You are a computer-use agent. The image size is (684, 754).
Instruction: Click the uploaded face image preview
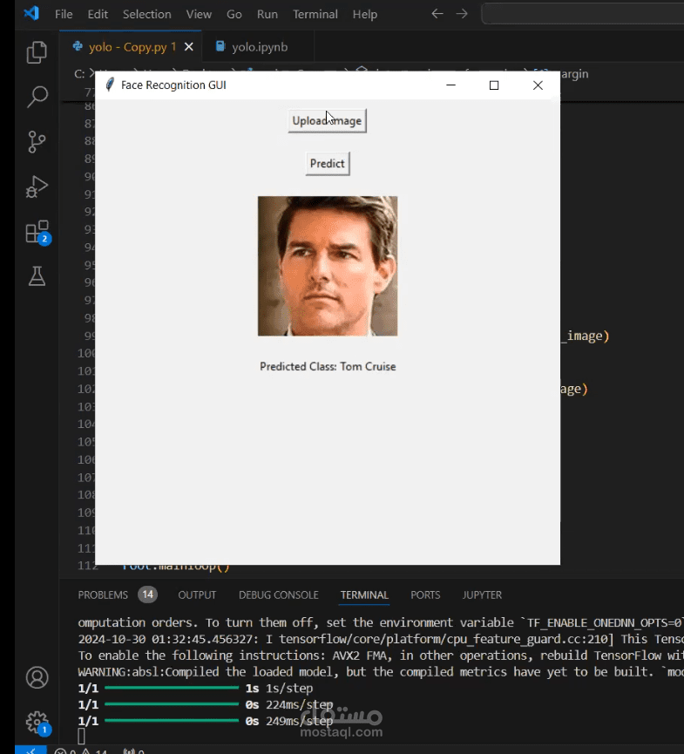328,266
